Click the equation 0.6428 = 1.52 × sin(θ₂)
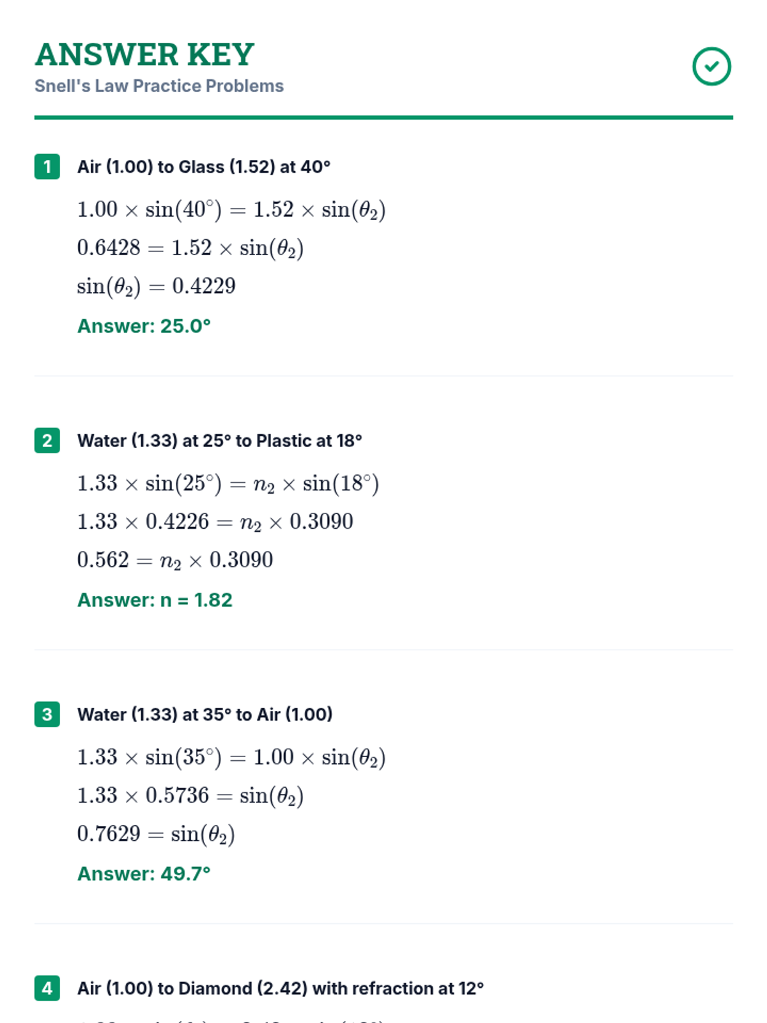 [x=190, y=247]
